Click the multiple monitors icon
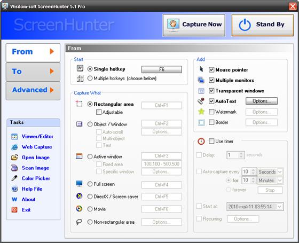Screen dimensions: 299x243 [x=201, y=80]
